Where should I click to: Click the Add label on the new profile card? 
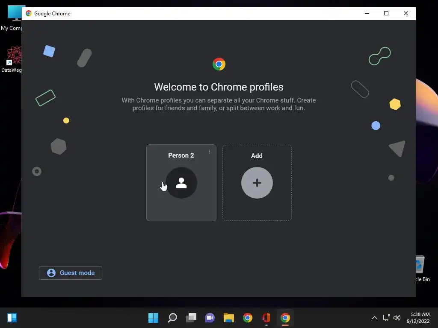coord(257,155)
